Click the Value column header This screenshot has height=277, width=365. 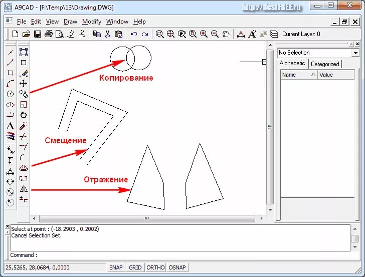(x=336, y=75)
